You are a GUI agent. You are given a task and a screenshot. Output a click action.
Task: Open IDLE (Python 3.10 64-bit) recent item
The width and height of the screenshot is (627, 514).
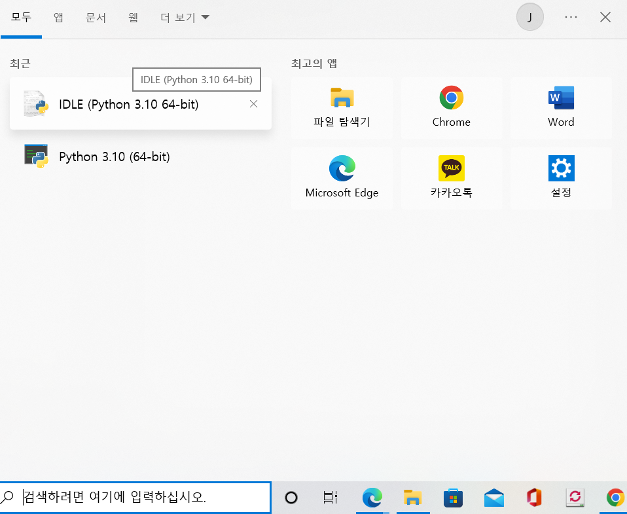(140, 104)
